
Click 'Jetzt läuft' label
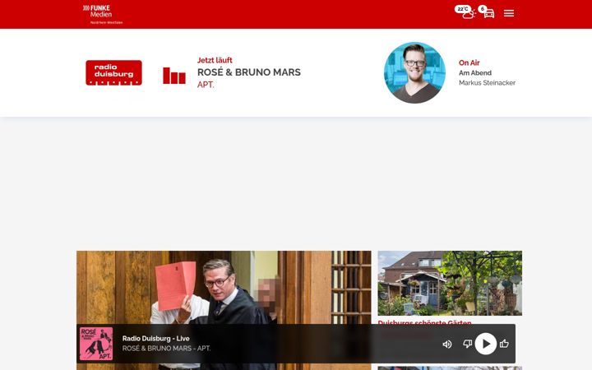(x=215, y=60)
